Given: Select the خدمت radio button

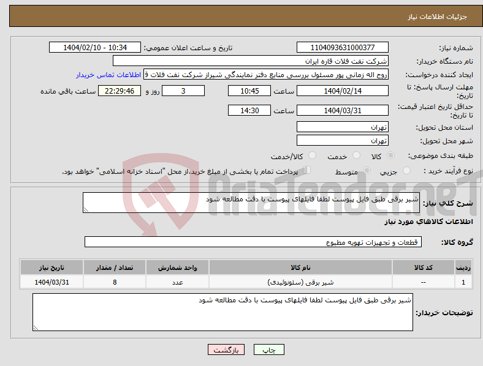Looking at the screenshot, I should pos(356,155).
